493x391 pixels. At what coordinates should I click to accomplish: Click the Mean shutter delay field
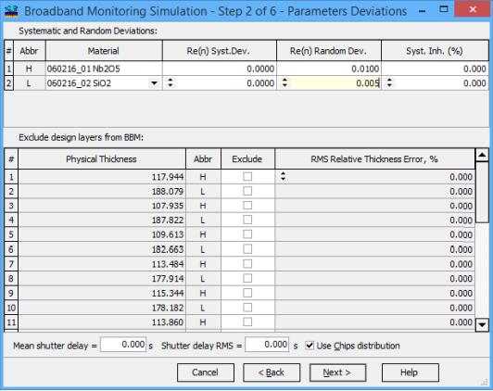pyautogui.click(x=123, y=345)
